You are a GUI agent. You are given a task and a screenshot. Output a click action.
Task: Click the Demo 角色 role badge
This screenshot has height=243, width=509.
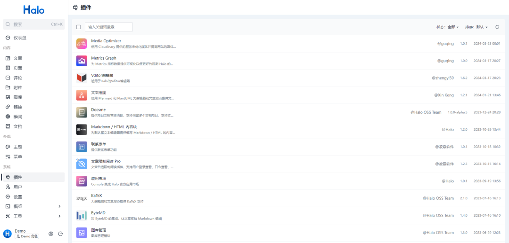(x=26, y=236)
